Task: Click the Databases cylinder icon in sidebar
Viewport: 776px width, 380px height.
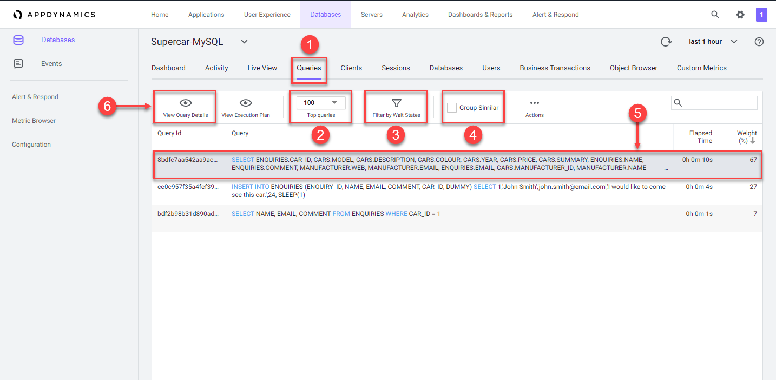Action: pyautogui.click(x=18, y=40)
